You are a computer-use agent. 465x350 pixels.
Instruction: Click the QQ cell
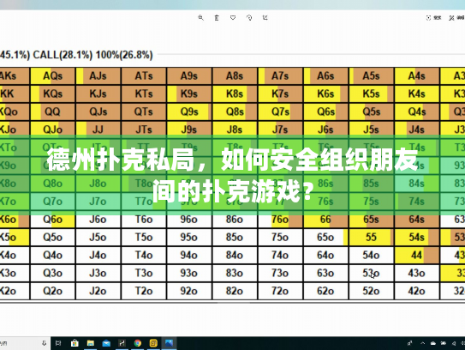(x=53, y=112)
